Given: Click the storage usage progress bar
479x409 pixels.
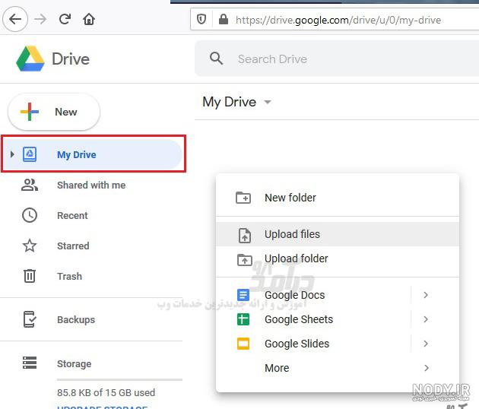Looking at the screenshot, I should coord(119,379).
